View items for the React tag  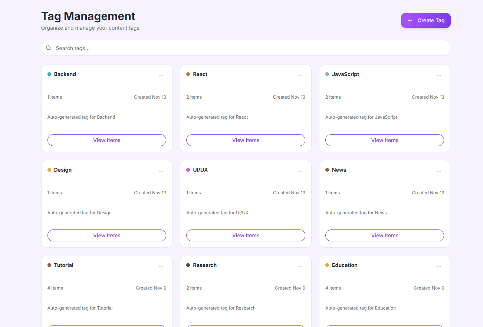click(x=246, y=140)
